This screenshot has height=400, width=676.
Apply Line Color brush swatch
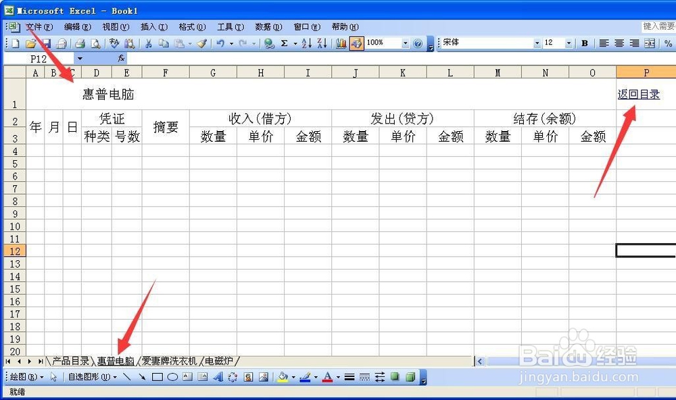pos(306,377)
